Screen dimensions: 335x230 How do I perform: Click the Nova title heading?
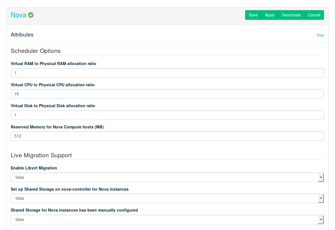pyautogui.click(x=18, y=15)
